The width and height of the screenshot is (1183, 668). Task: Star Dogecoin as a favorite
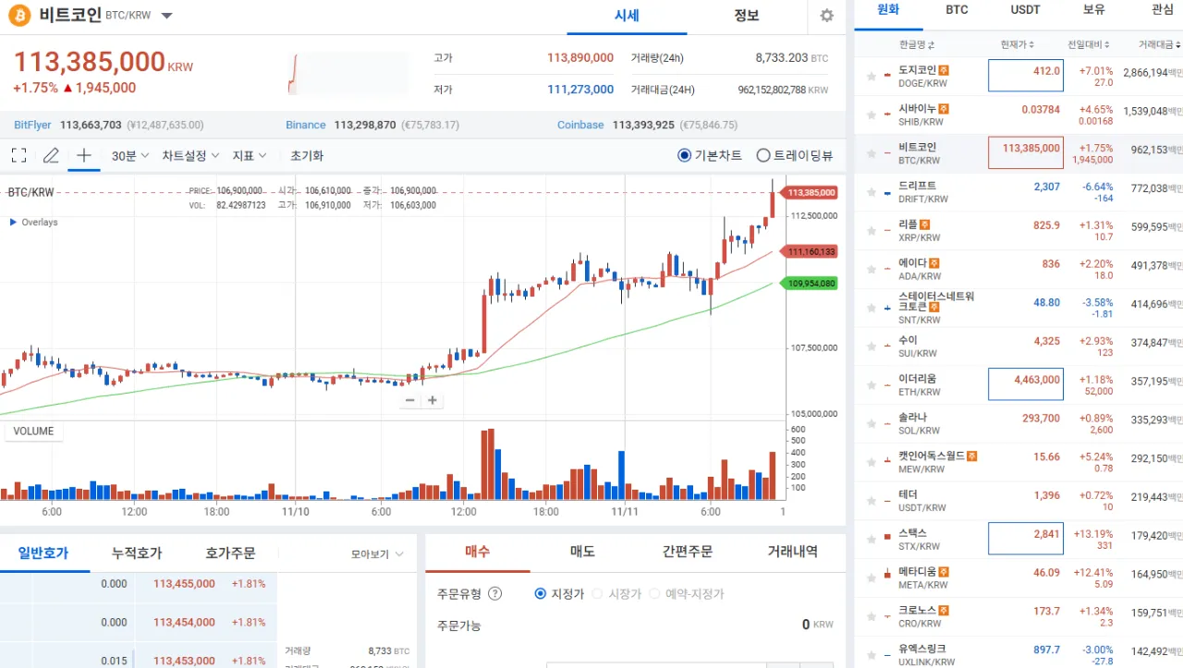(x=871, y=76)
